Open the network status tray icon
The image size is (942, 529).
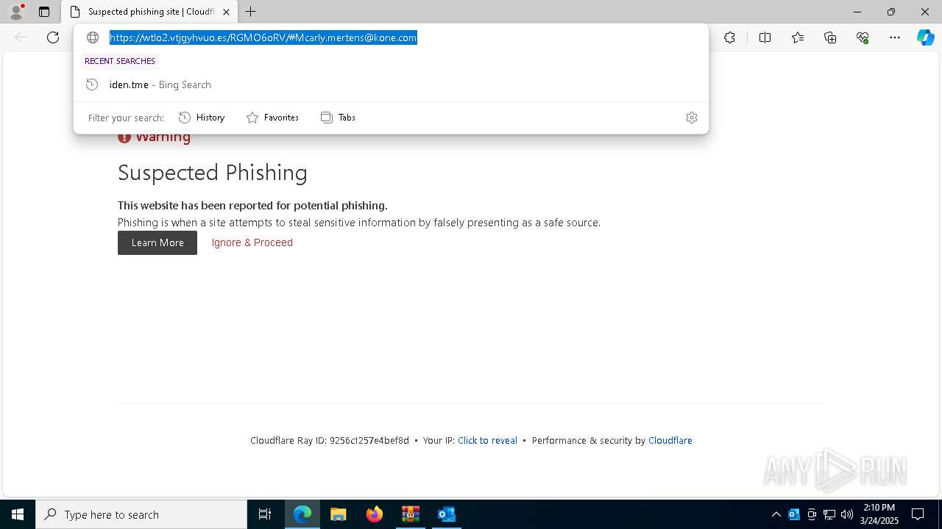coord(829,514)
